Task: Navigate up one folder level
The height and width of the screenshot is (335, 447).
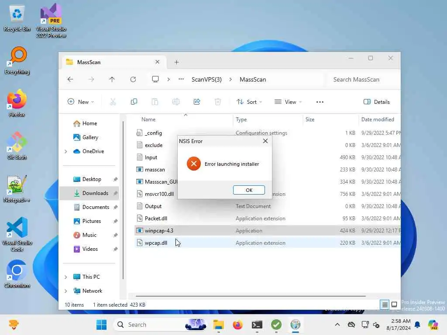Action: pyautogui.click(x=112, y=79)
